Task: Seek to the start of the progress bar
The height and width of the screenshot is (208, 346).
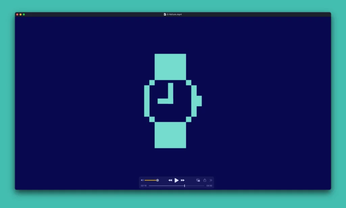Action: (x=150, y=186)
